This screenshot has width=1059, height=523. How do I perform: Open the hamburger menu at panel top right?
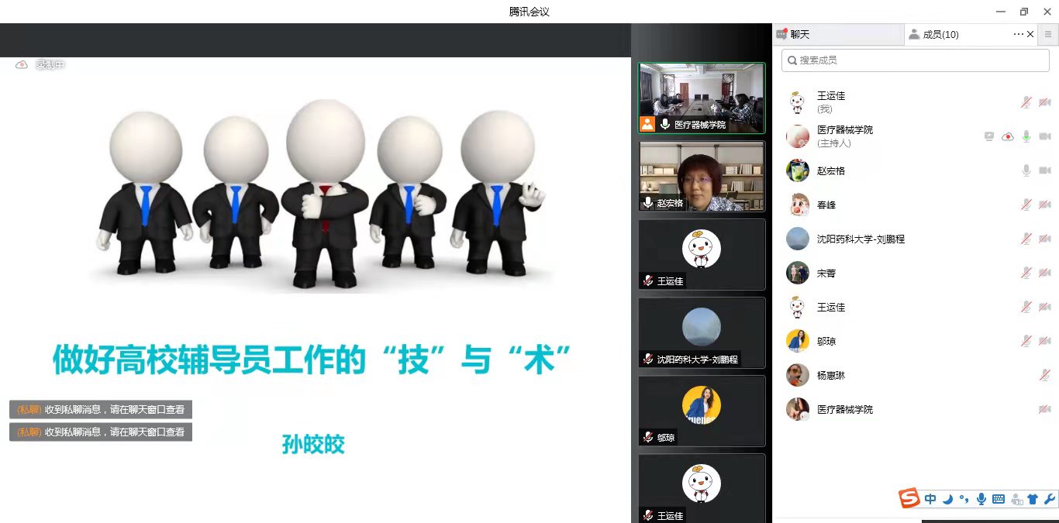(x=1048, y=34)
